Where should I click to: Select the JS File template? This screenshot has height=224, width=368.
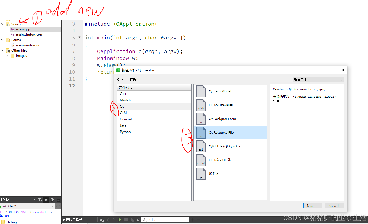tap(230, 174)
